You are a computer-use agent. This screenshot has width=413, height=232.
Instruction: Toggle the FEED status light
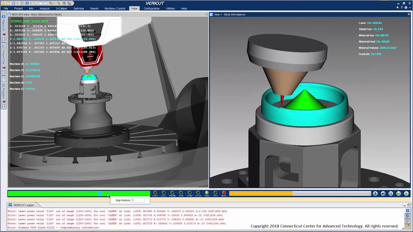[x=207, y=193]
